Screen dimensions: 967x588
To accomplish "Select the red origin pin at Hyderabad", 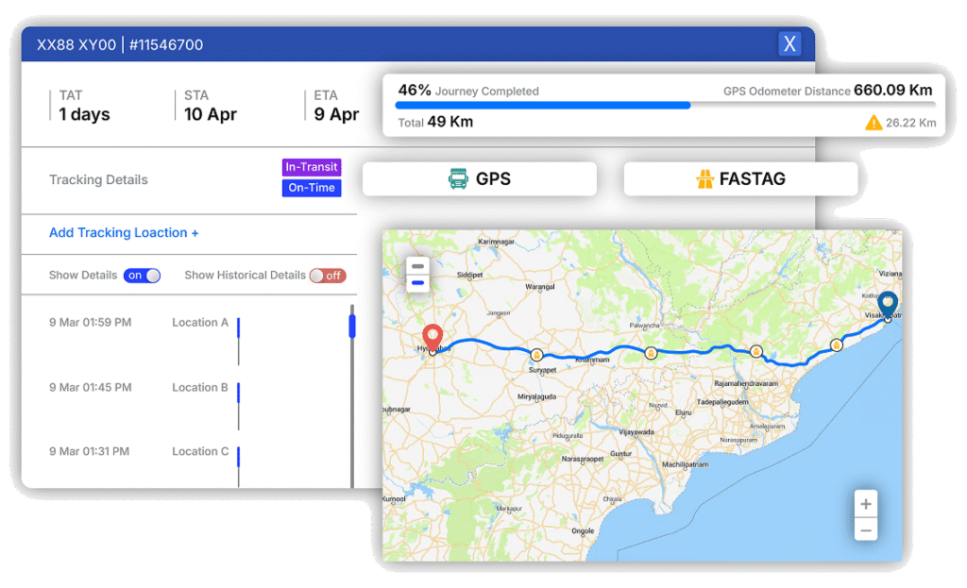I will (x=433, y=338).
